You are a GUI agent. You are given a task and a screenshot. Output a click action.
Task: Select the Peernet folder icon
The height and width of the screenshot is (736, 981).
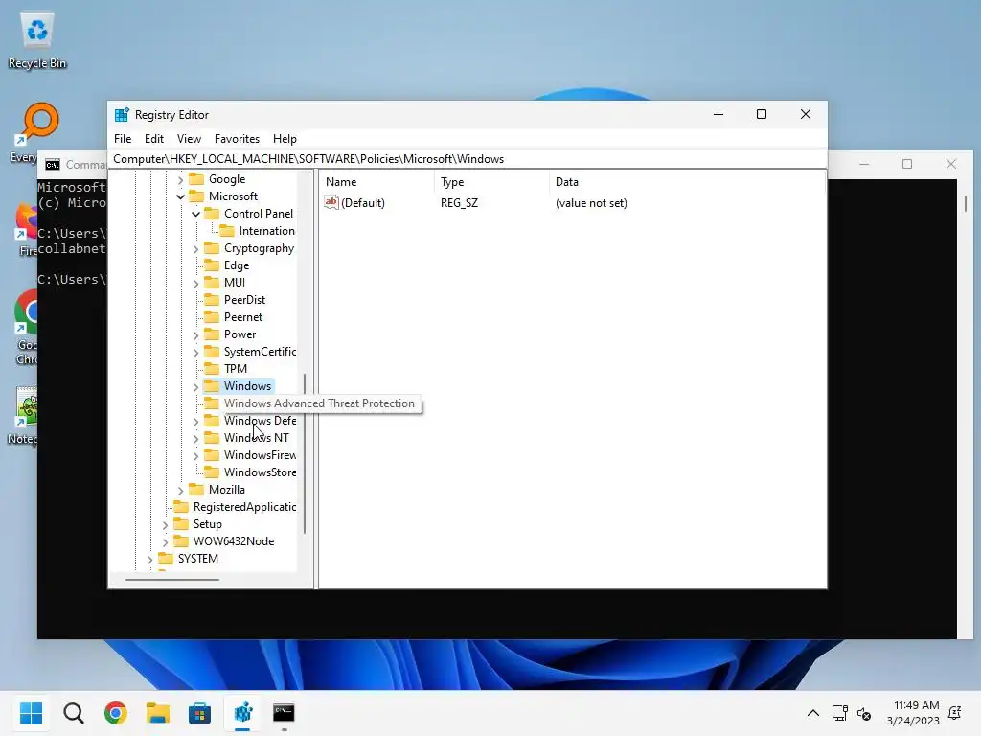[x=212, y=316]
